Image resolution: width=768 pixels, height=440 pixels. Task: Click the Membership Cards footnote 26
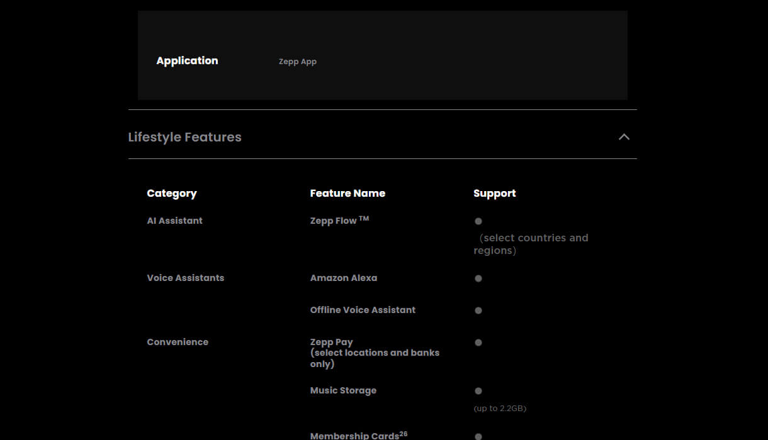coord(404,433)
